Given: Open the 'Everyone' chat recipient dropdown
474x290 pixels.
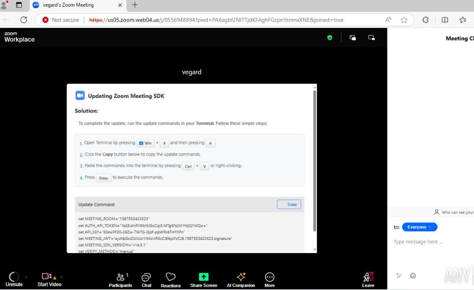Looking at the screenshot, I should pyautogui.click(x=419, y=227).
